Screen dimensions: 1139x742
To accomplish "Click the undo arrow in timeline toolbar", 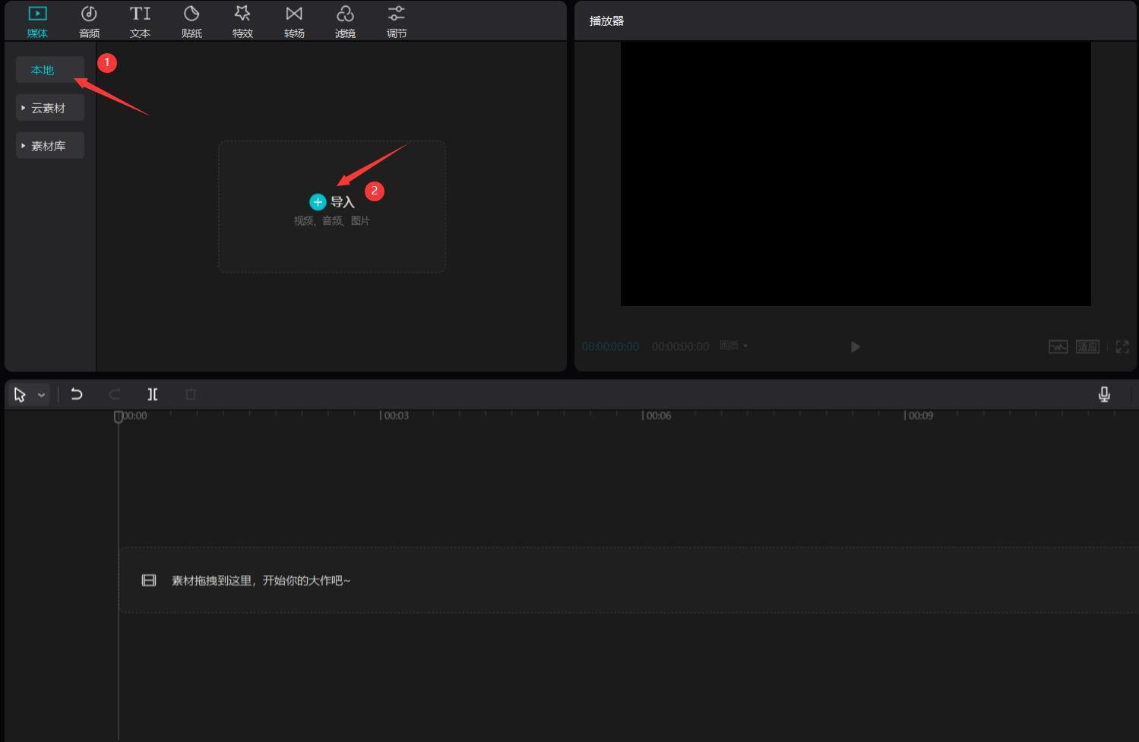I will pos(77,394).
